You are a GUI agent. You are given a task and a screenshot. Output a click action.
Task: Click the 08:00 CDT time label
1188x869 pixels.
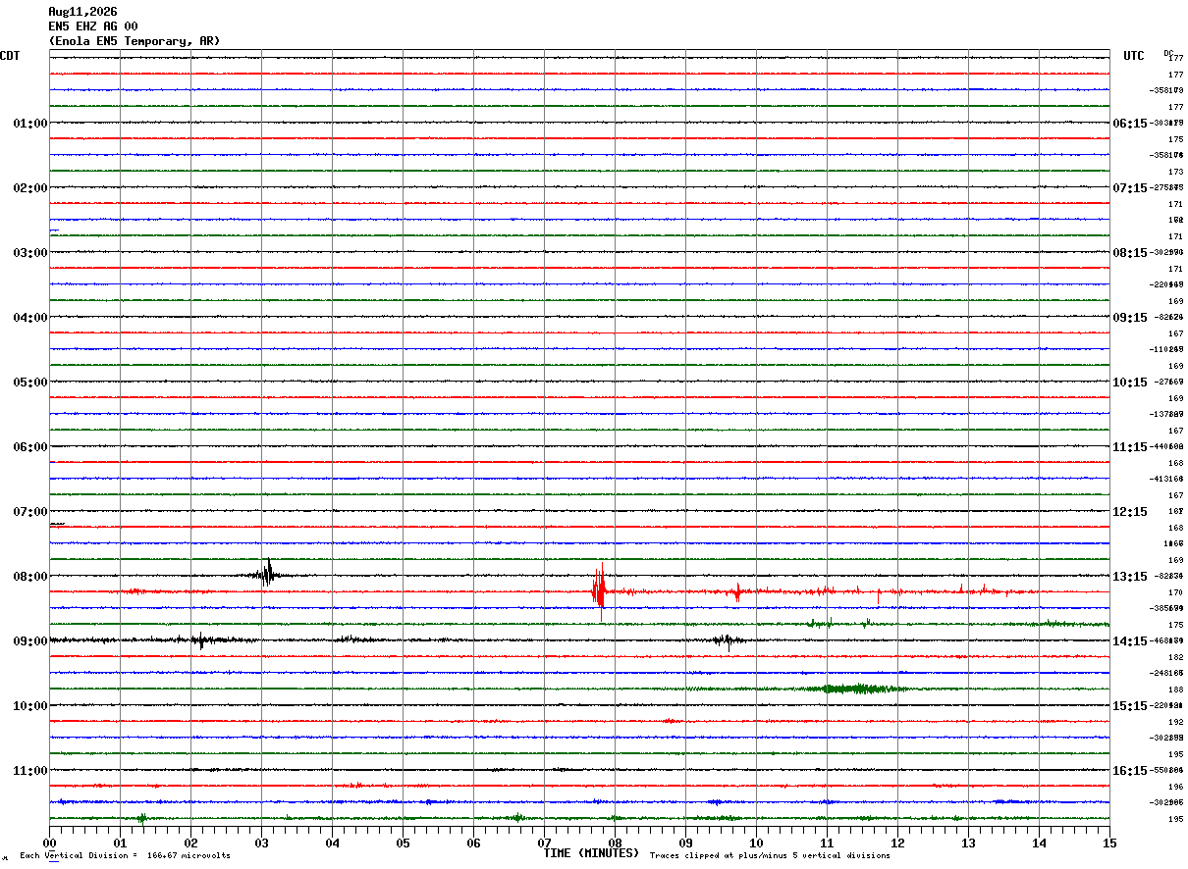30,576
